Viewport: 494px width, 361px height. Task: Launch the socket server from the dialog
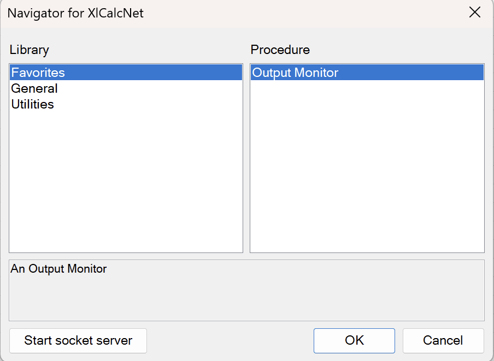[78, 341]
